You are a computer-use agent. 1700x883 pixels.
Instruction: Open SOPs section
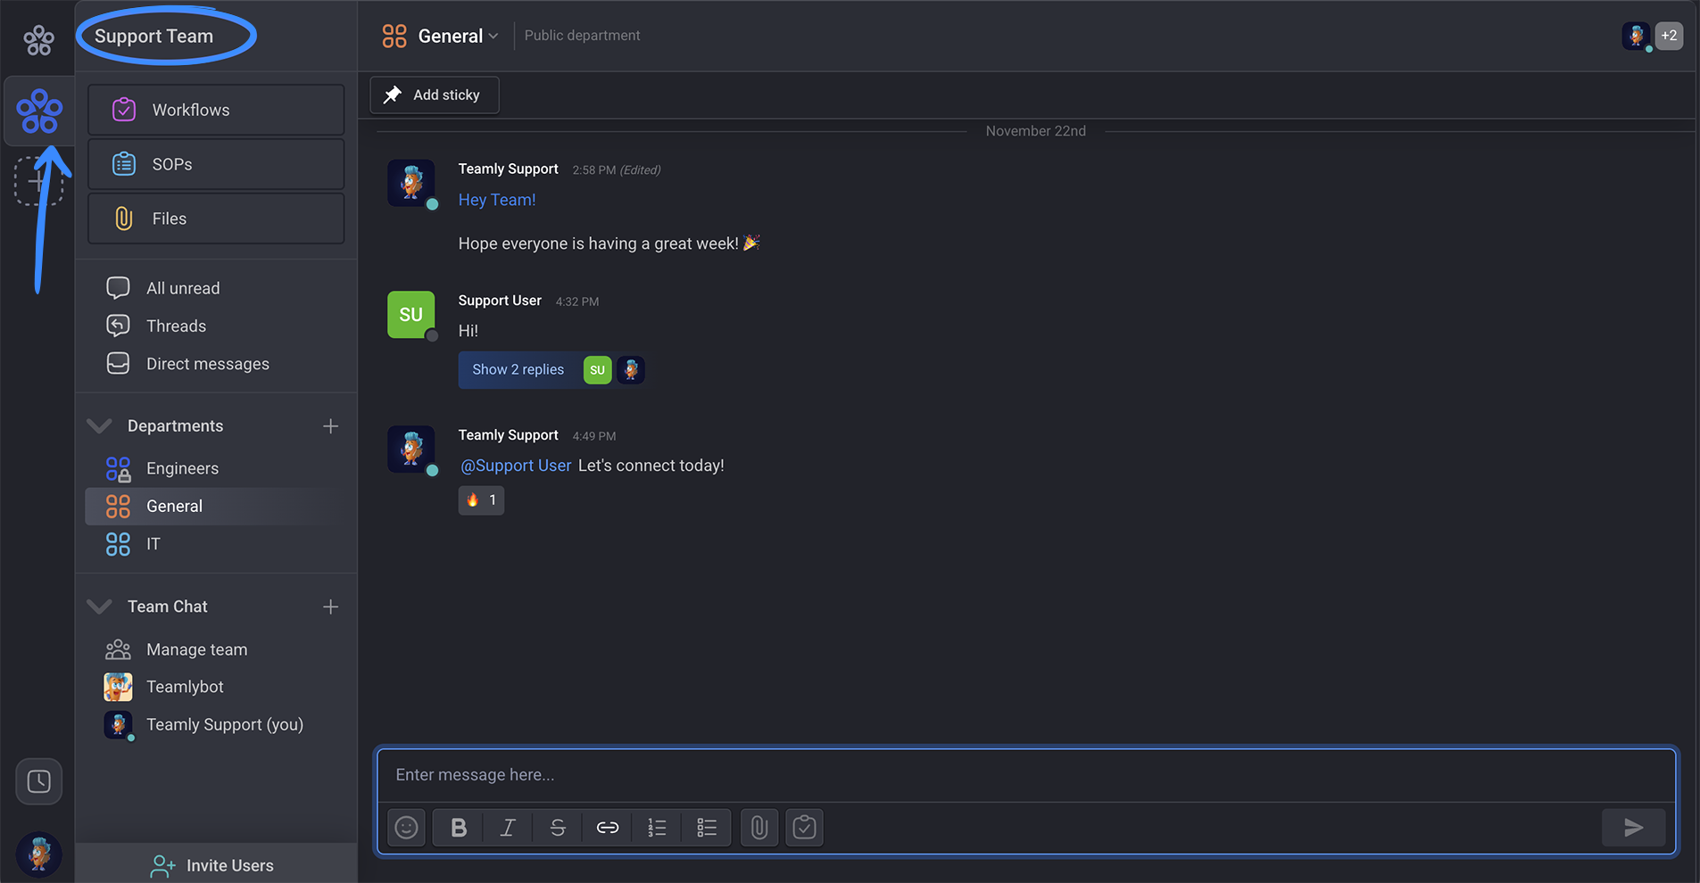tap(216, 164)
